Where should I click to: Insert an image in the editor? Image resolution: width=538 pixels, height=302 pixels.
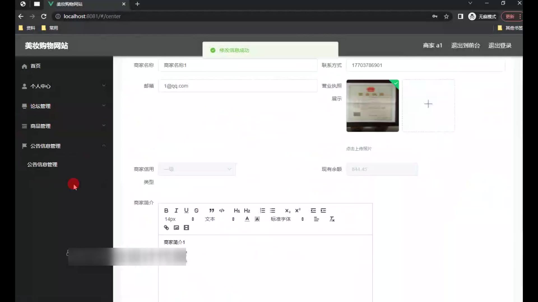coord(176,228)
